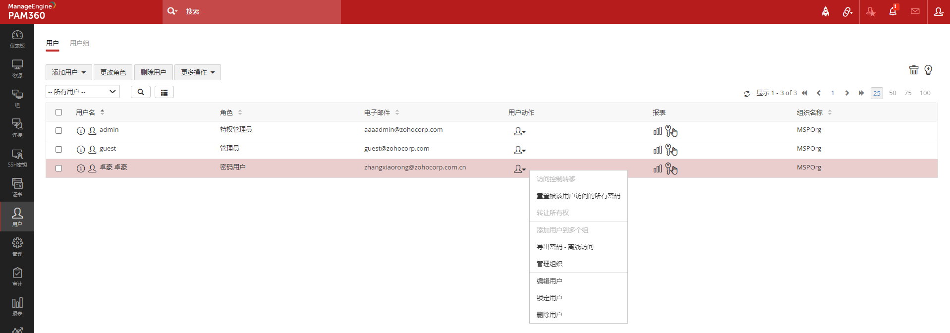This screenshot has height=333, width=950.
Task: View info icon for admin row
Action: click(81, 131)
